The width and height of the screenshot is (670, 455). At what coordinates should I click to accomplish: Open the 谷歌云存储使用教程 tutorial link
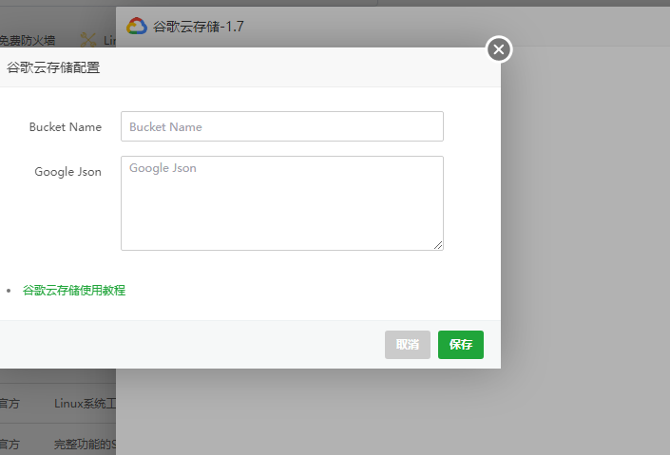74,291
